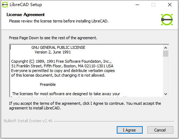Image resolution: width=179 pixels, height=139 pixels.
Task: Click the Nullsoft Install System v2.46 label
Action: tap(28, 121)
